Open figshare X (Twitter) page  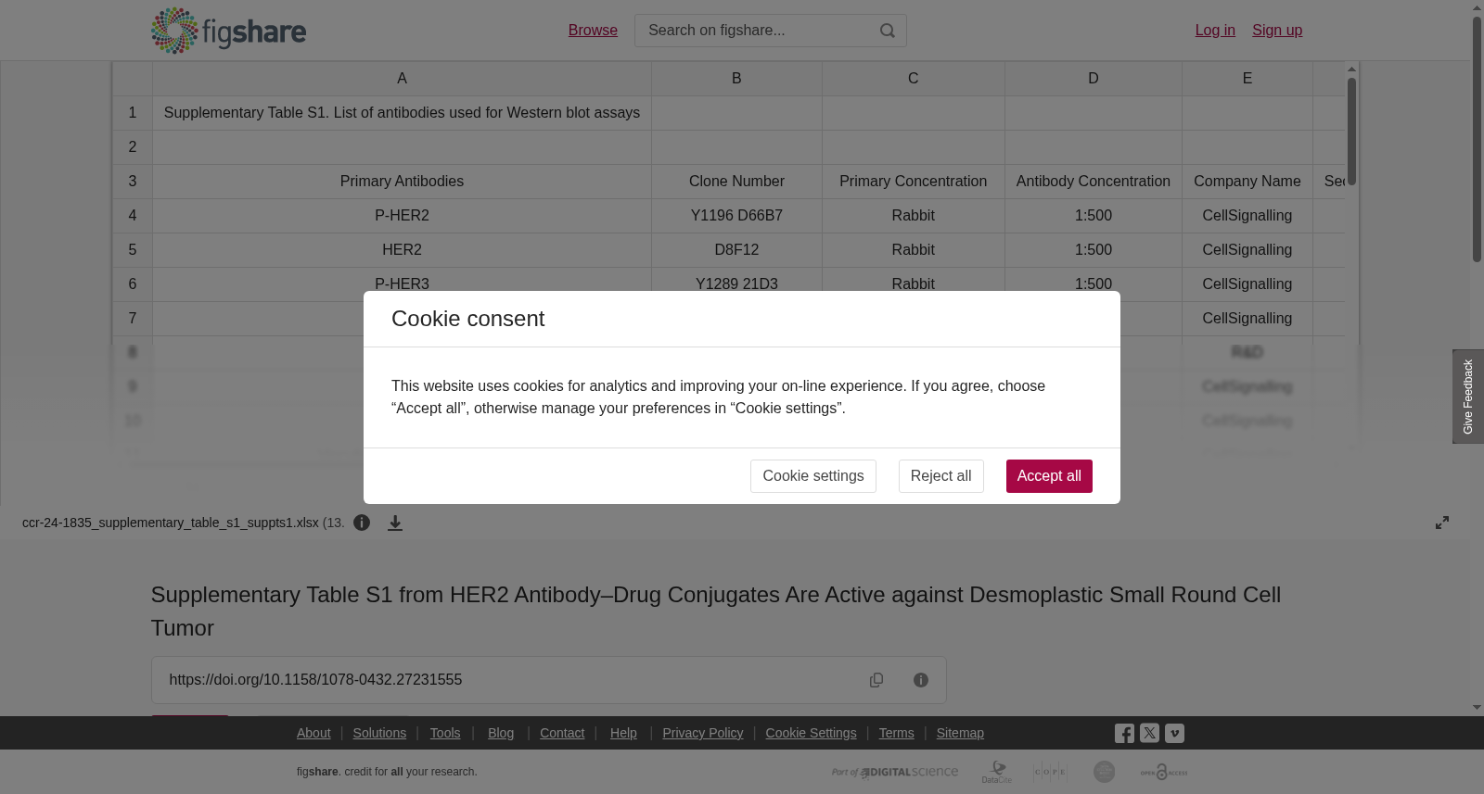[1149, 733]
